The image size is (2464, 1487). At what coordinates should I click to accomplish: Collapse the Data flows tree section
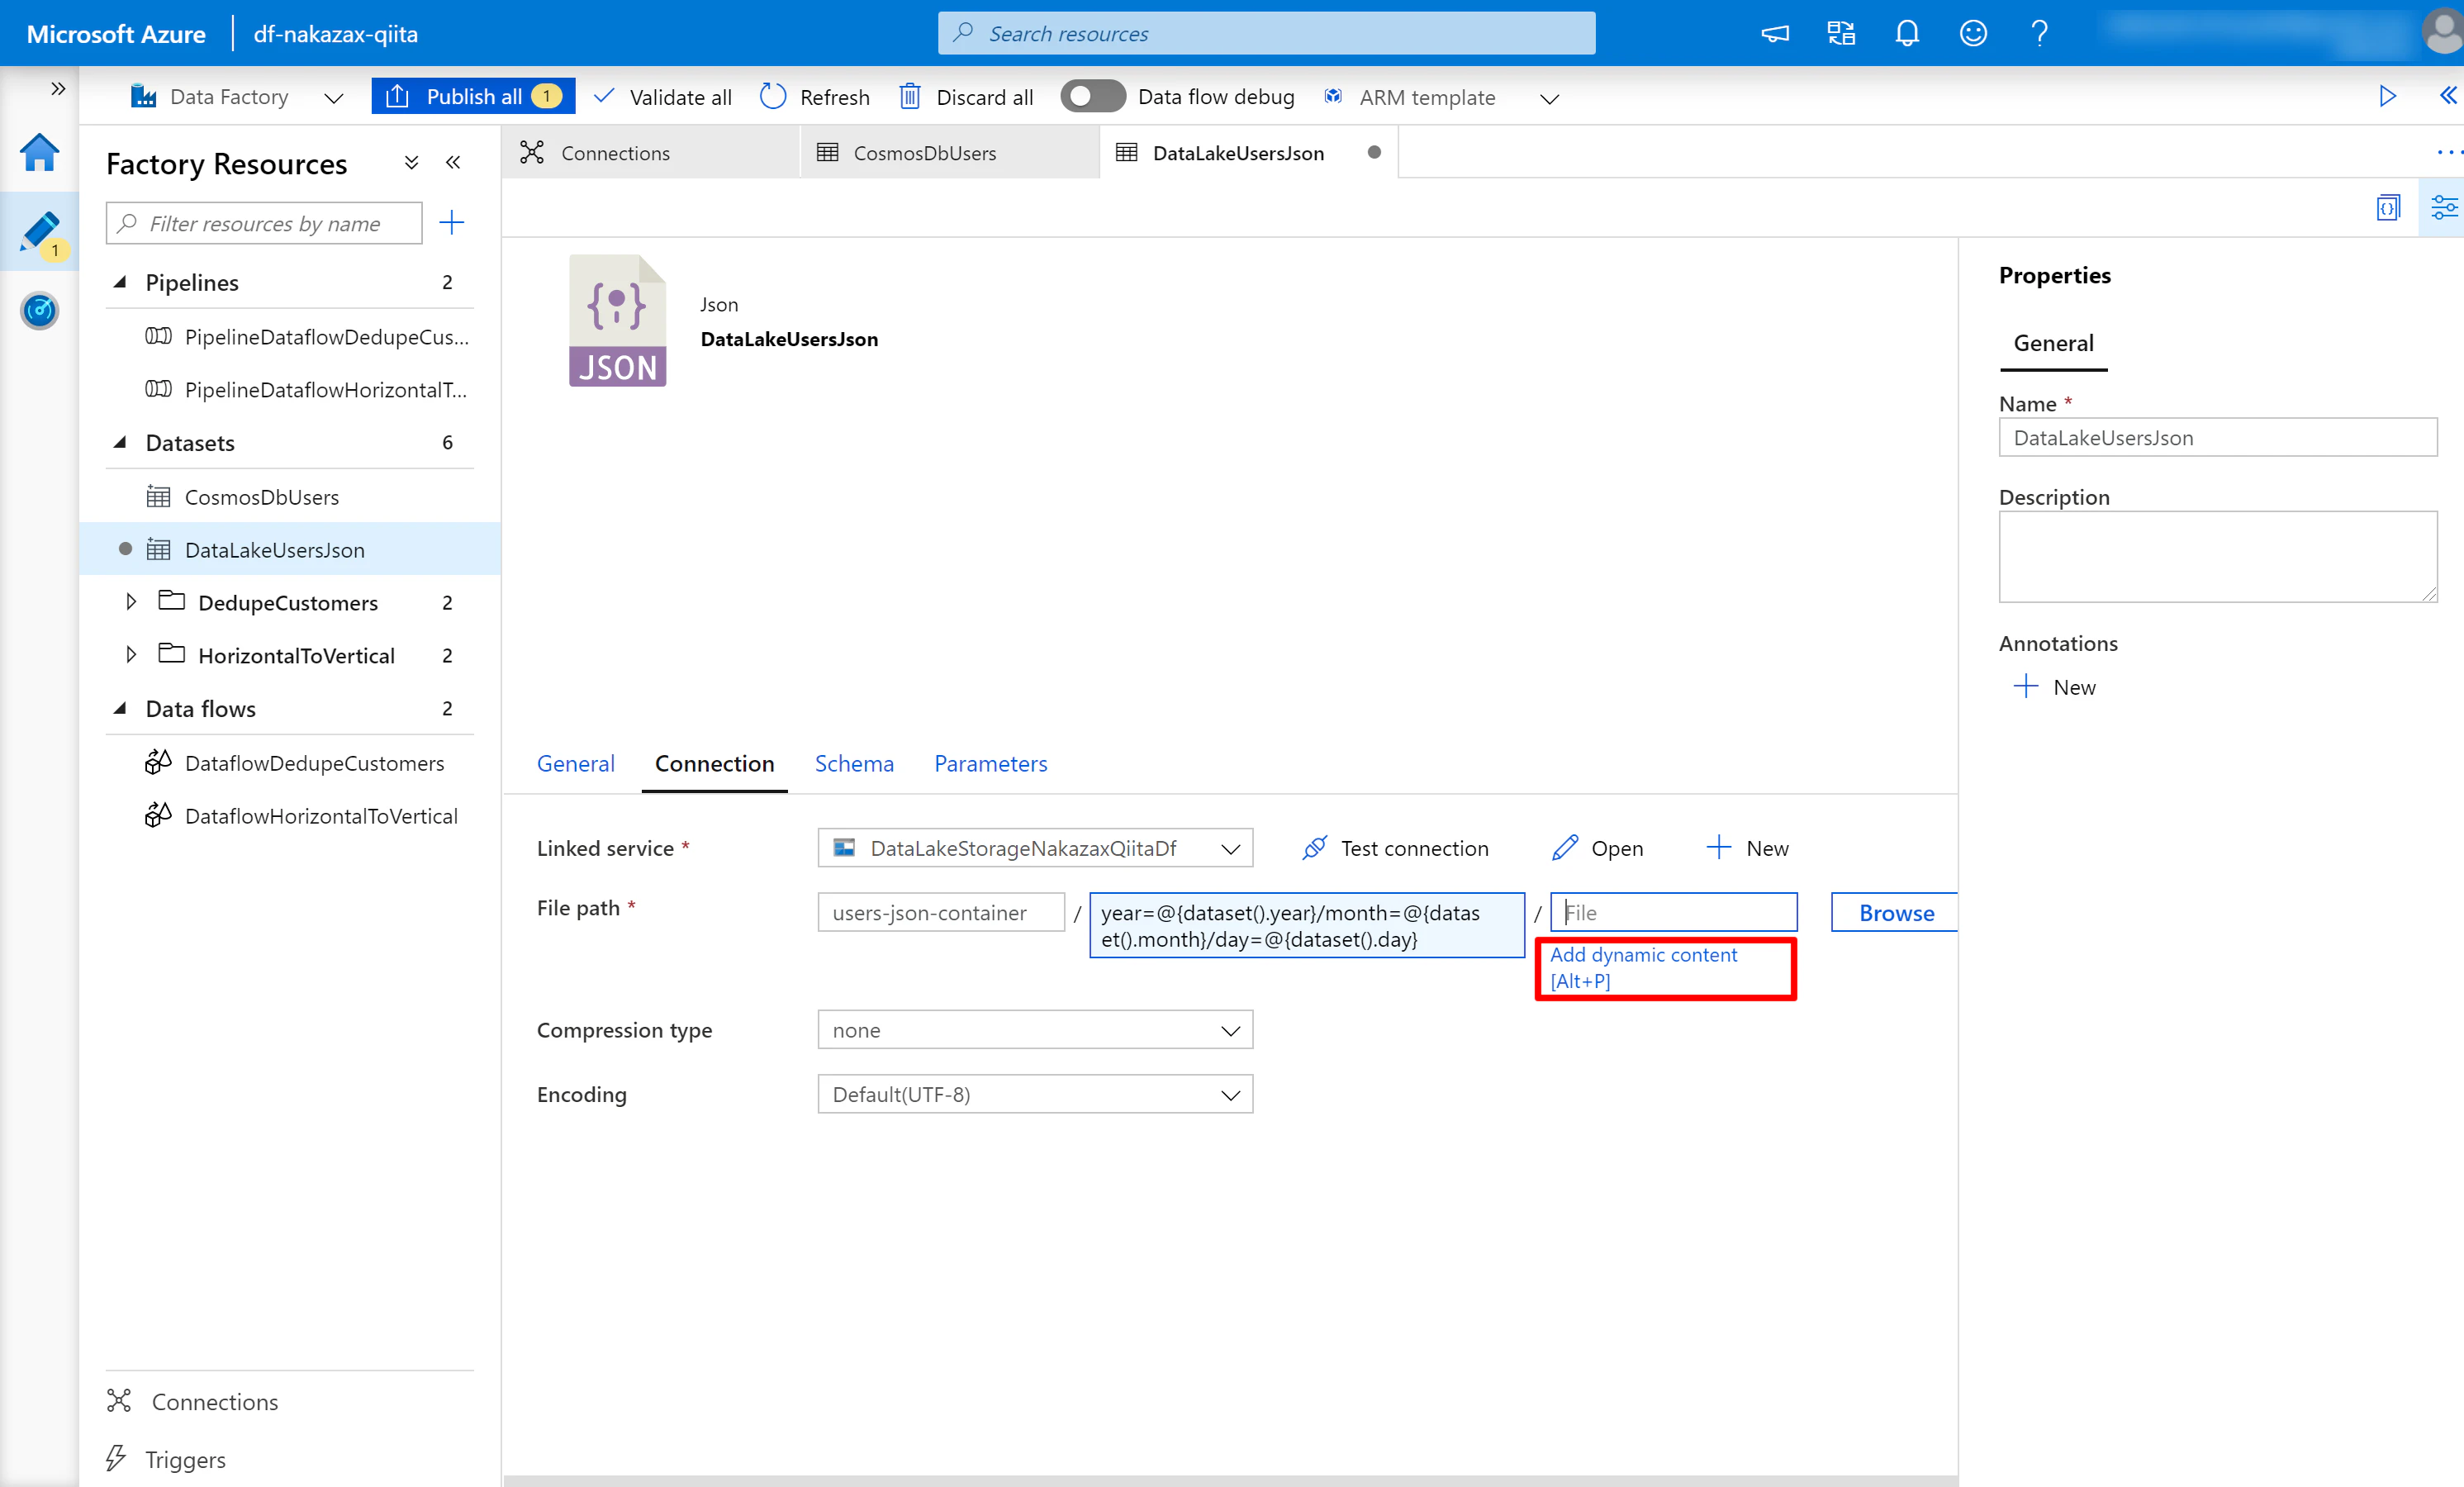pyautogui.click(x=120, y=708)
